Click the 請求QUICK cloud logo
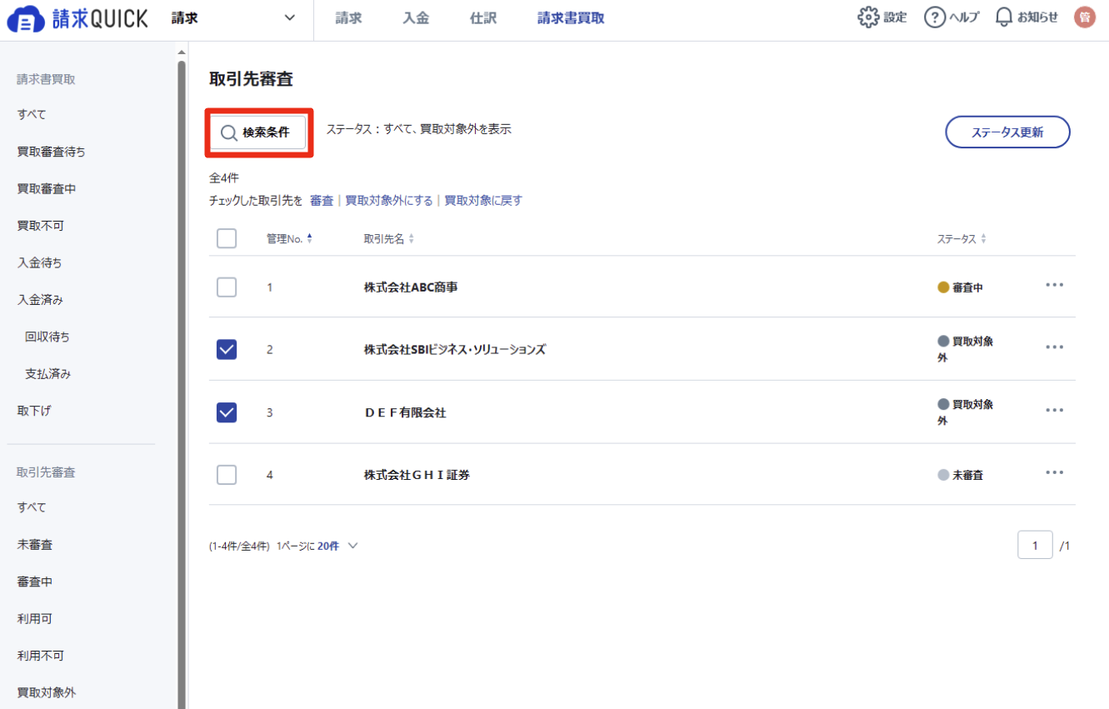Image resolution: width=1109 pixels, height=709 pixels. tap(77, 18)
